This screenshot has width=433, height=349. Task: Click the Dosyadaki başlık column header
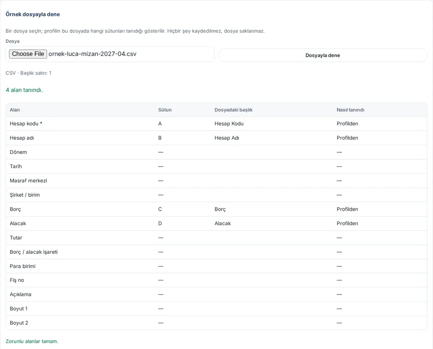click(233, 110)
